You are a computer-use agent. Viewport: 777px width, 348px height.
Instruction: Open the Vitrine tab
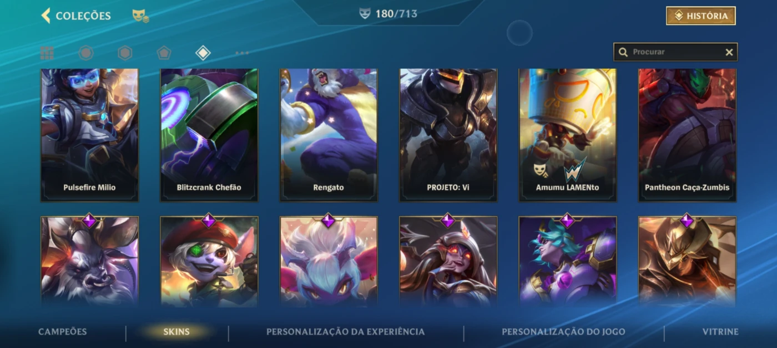click(x=720, y=332)
